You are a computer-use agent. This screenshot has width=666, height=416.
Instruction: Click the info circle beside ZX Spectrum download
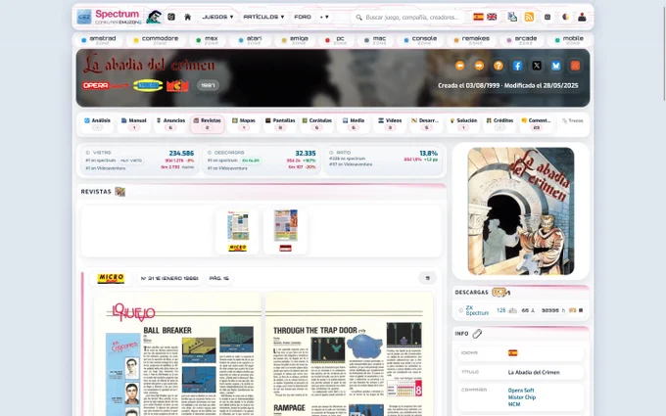pyautogui.click(x=461, y=310)
